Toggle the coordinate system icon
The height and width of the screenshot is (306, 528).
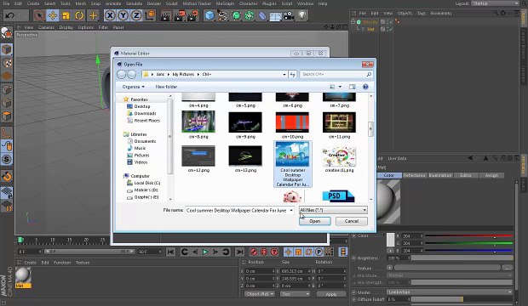pyautogui.click(x=150, y=15)
